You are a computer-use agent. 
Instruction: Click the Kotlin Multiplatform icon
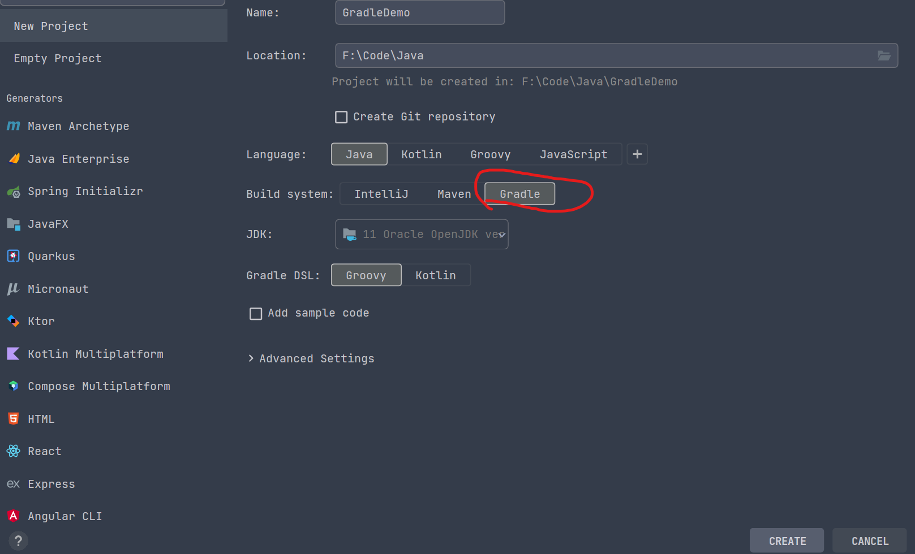point(14,354)
